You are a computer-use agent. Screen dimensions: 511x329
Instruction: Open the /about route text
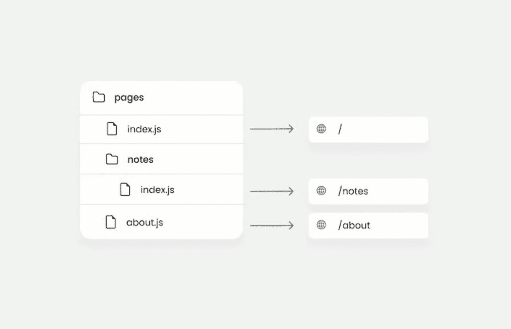[354, 226]
